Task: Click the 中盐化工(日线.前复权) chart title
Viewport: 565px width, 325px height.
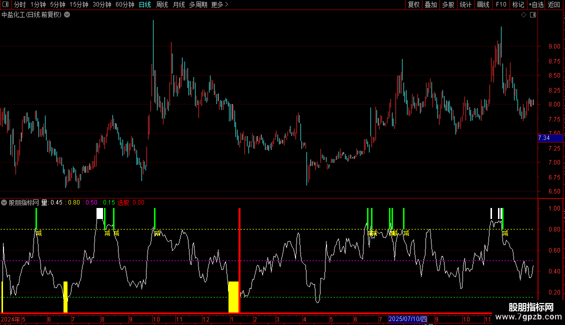Action: (x=31, y=15)
